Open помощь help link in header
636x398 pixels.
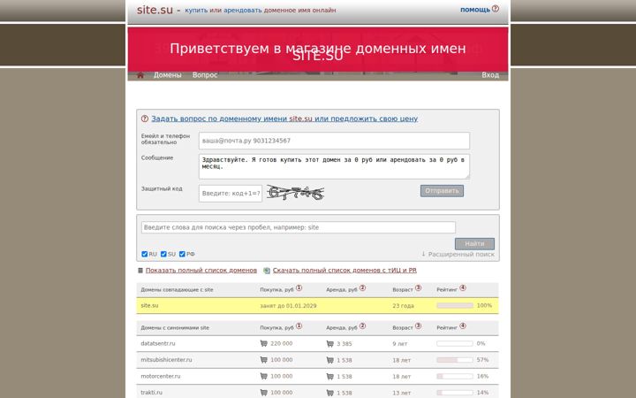pos(475,10)
